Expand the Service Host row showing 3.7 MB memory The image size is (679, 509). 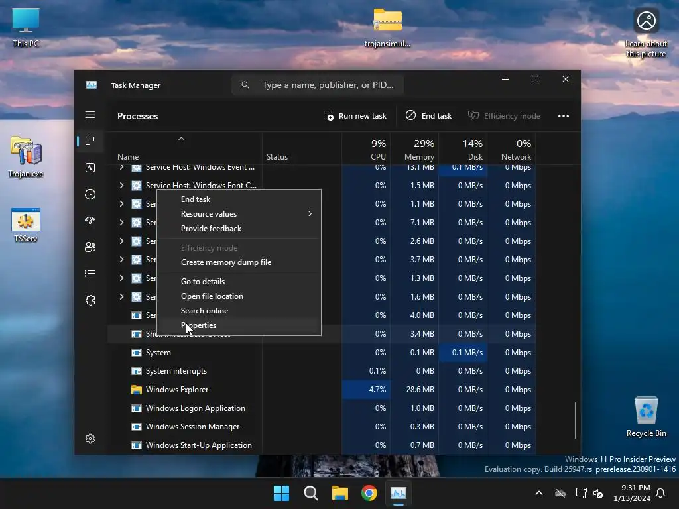click(x=122, y=260)
